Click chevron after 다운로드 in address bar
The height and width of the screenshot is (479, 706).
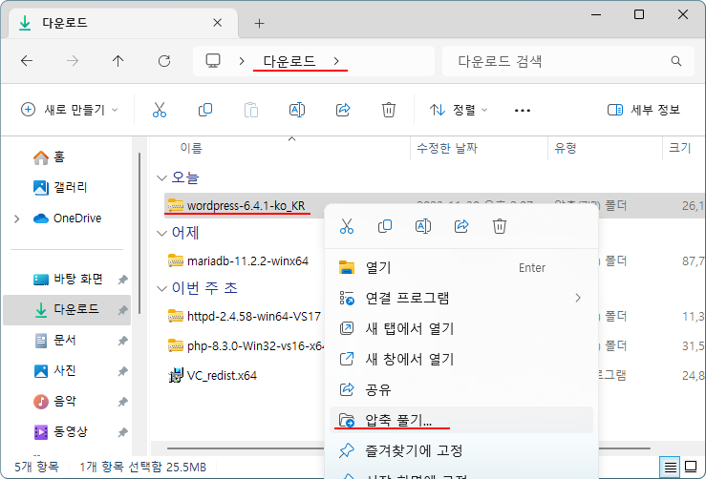[x=336, y=61]
